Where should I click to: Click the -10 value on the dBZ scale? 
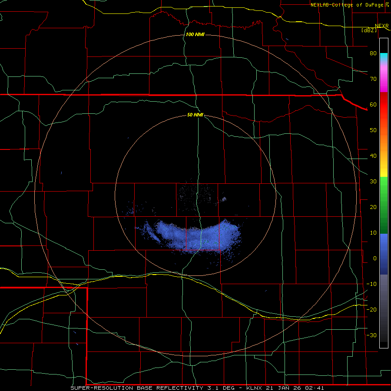point(371,284)
